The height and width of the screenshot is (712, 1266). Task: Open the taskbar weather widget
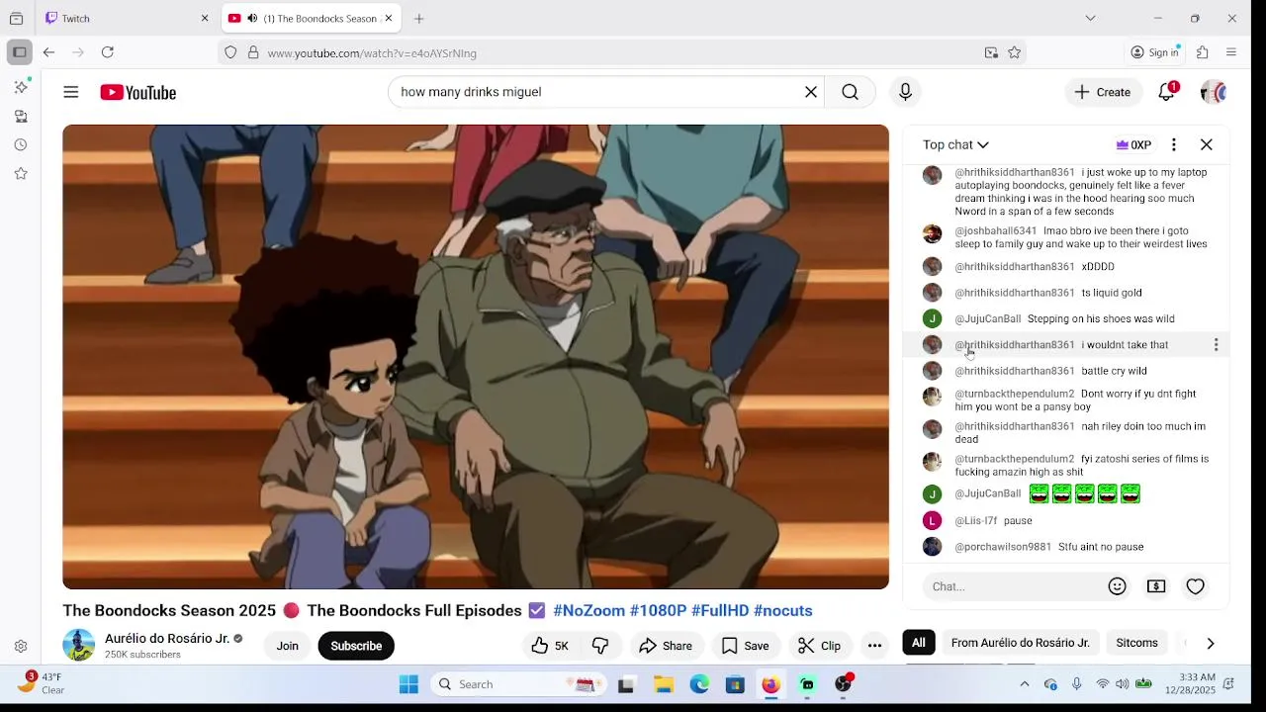43,683
